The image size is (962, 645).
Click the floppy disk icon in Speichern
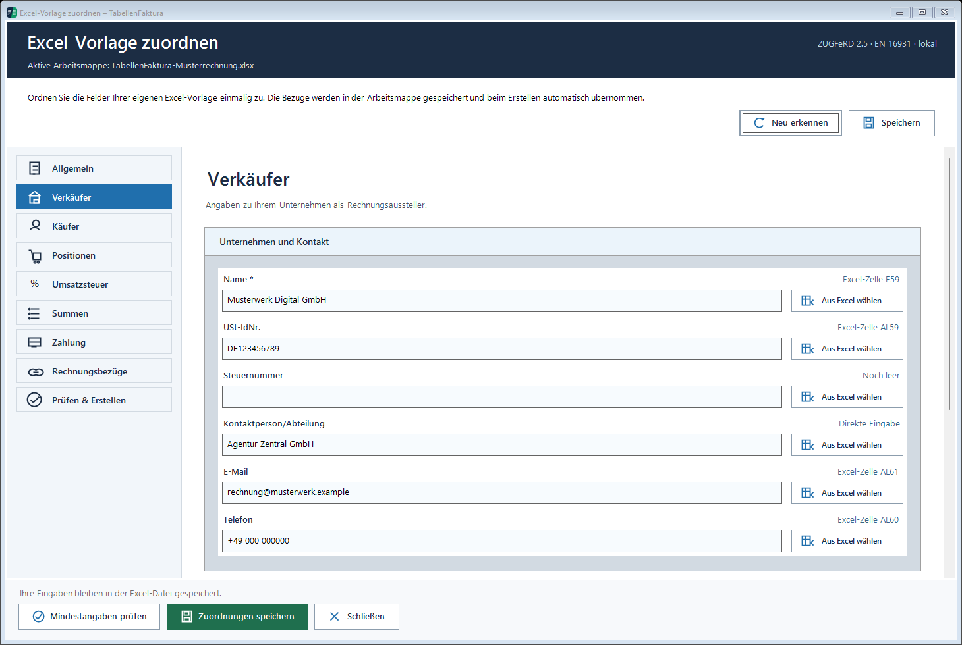tap(868, 123)
